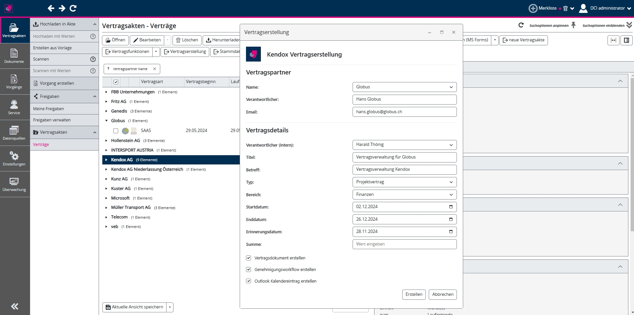Screen dimensions: 634x315
Task: Open the date picker for Enddatum
Action: (451, 219)
